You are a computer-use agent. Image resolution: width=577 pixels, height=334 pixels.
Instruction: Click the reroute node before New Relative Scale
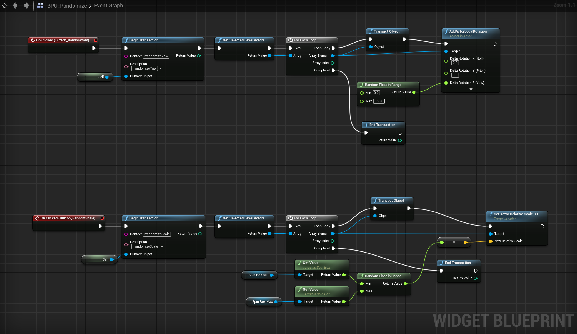click(454, 242)
